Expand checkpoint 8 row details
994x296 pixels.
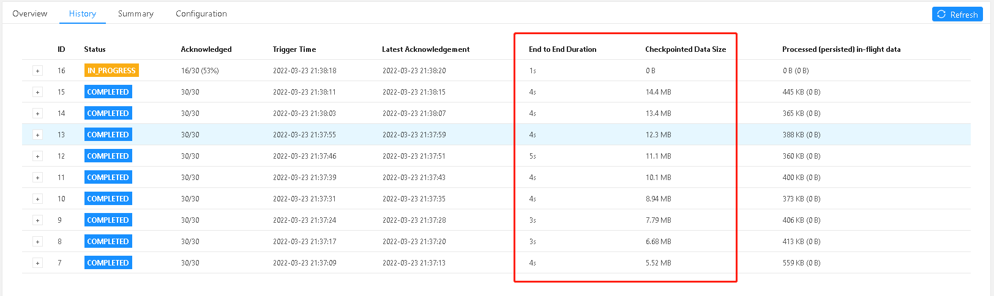coord(37,242)
